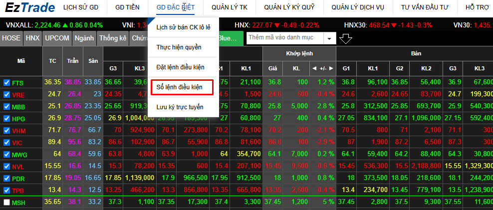Check the MSH stock checkbox
The height and width of the screenshot is (210, 493).
point(6,203)
